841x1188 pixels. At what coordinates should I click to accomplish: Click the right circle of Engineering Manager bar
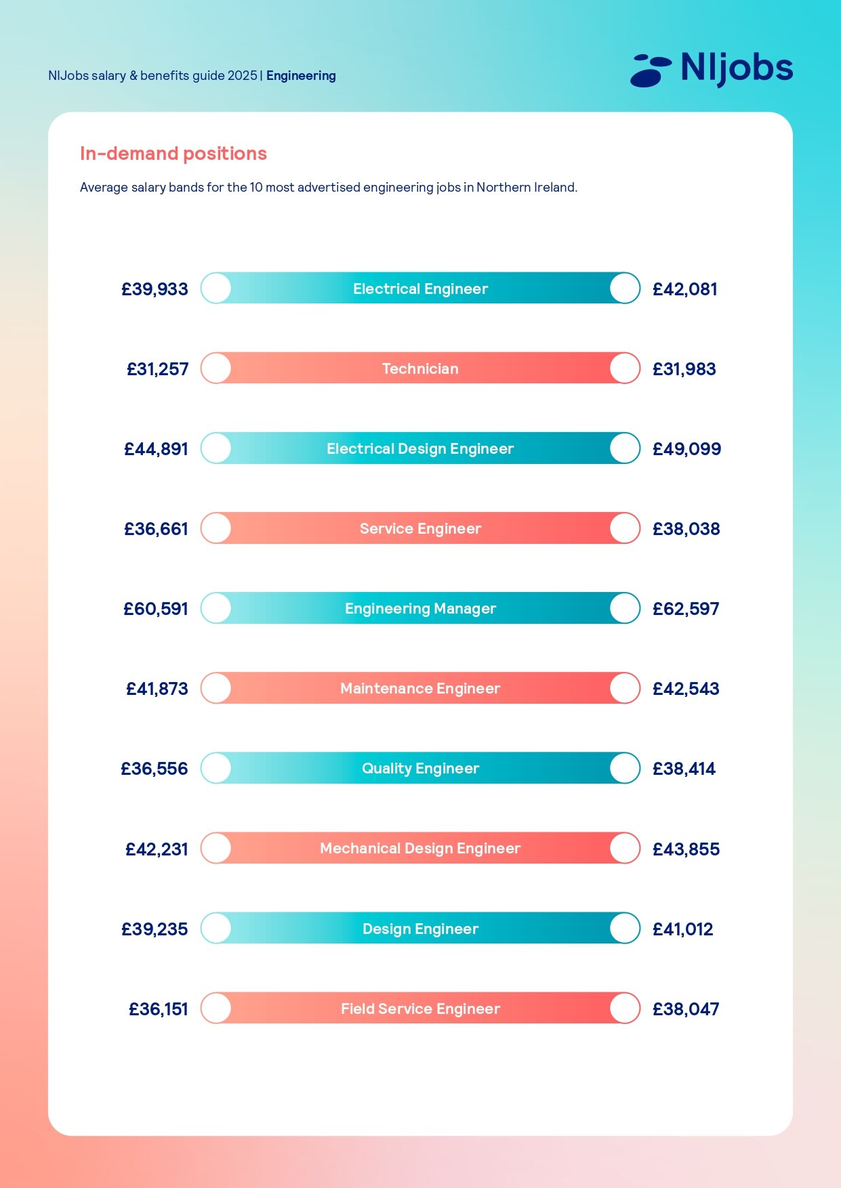(x=624, y=608)
